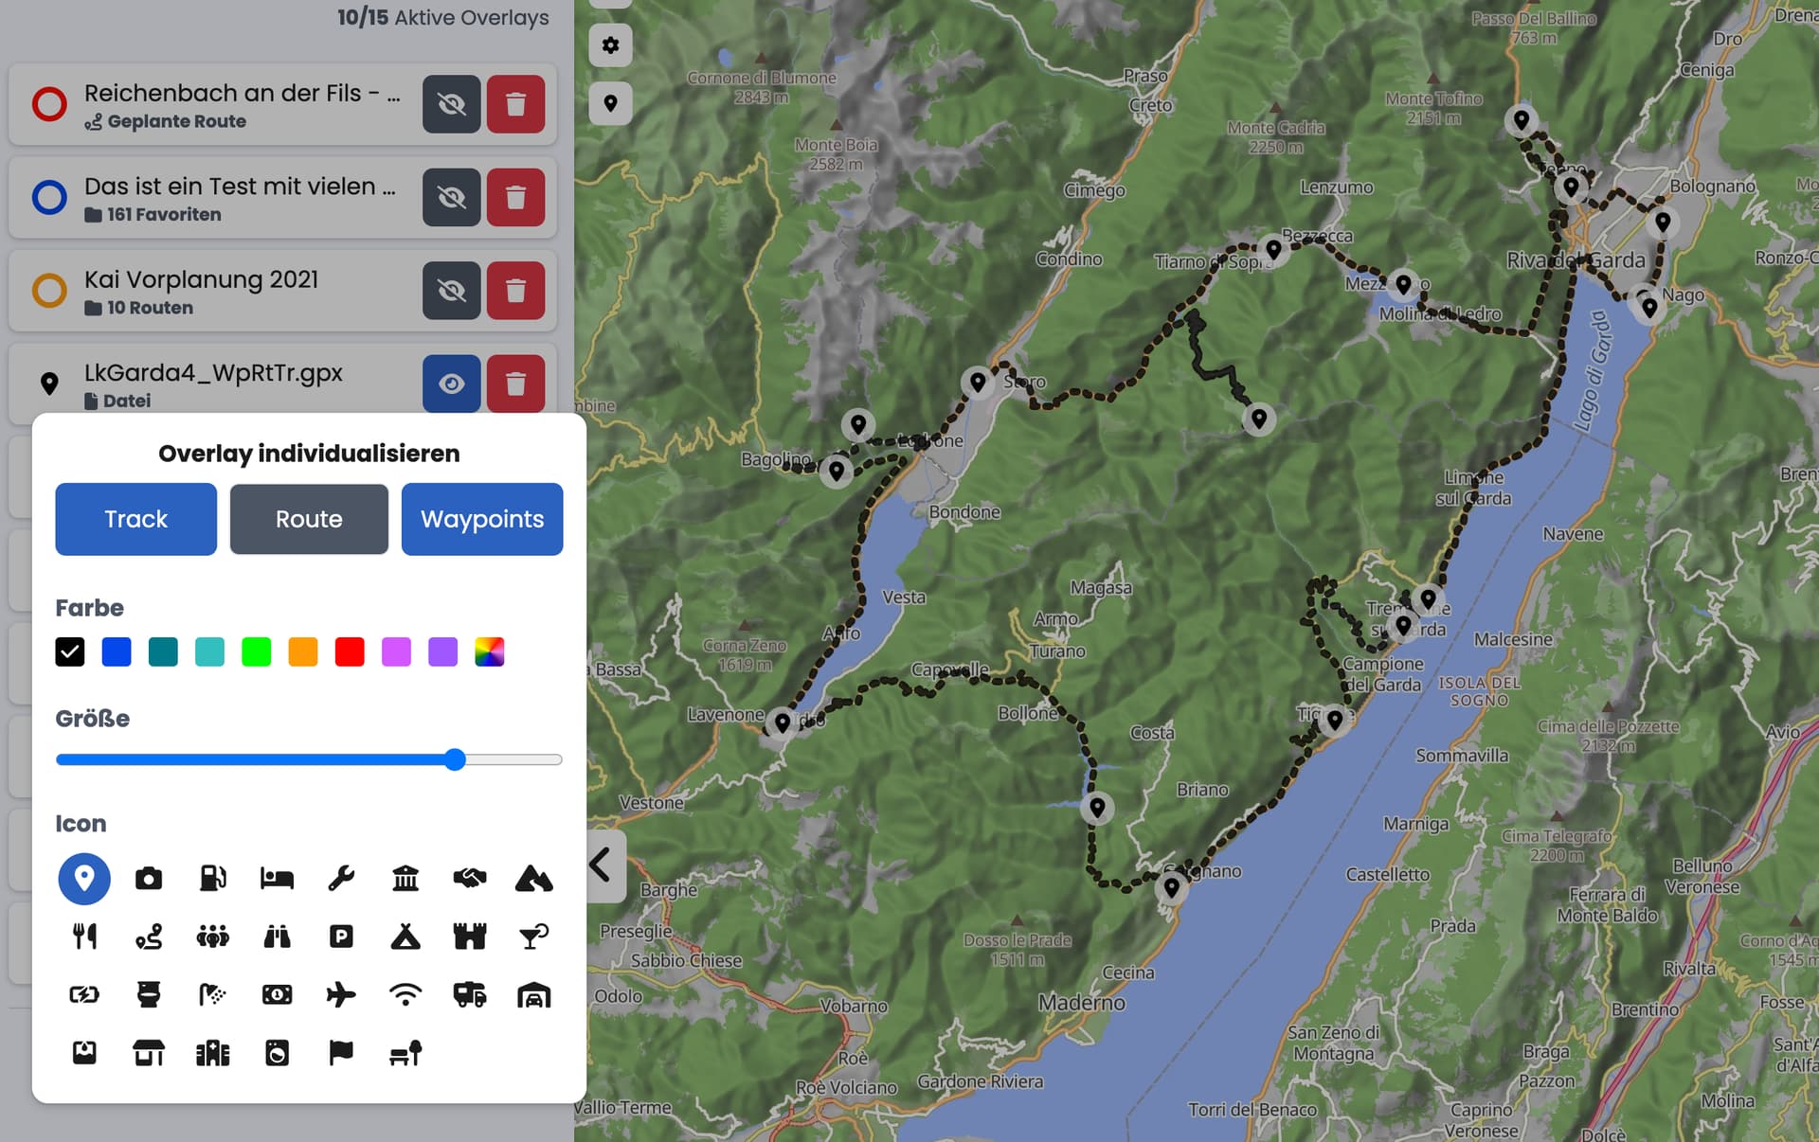
Task: Pick the toilet icon
Action: pyautogui.click(x=149, y=994)
